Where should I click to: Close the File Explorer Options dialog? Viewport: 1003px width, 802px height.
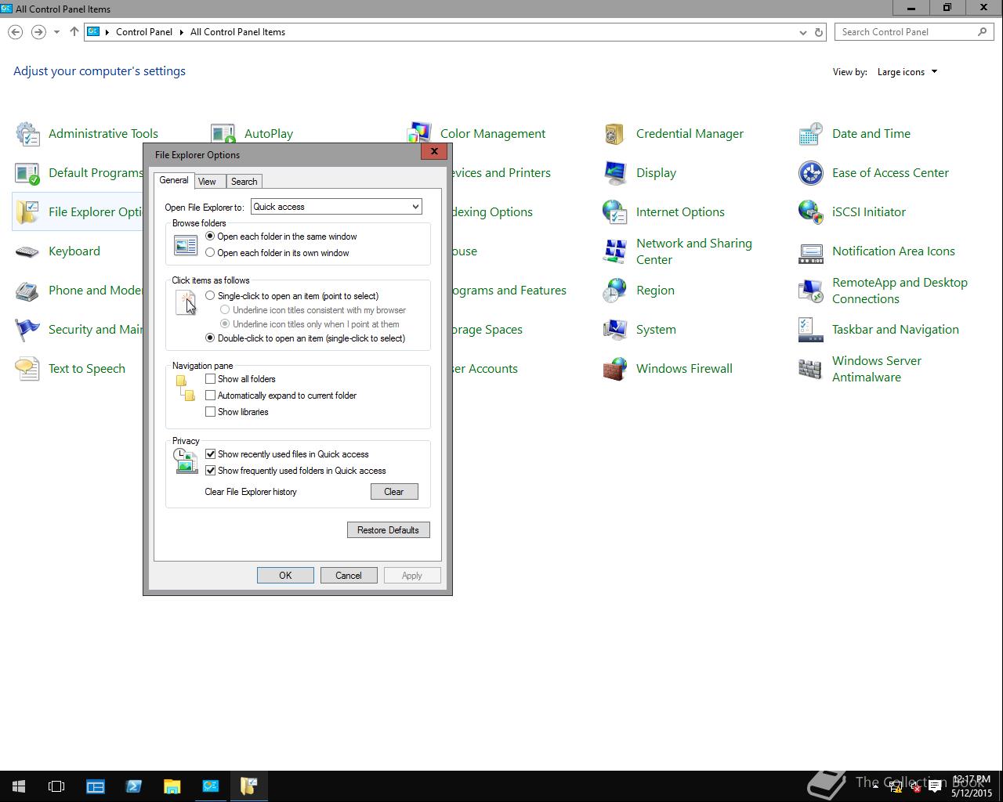pyautogui.click(x=434, y=152)
